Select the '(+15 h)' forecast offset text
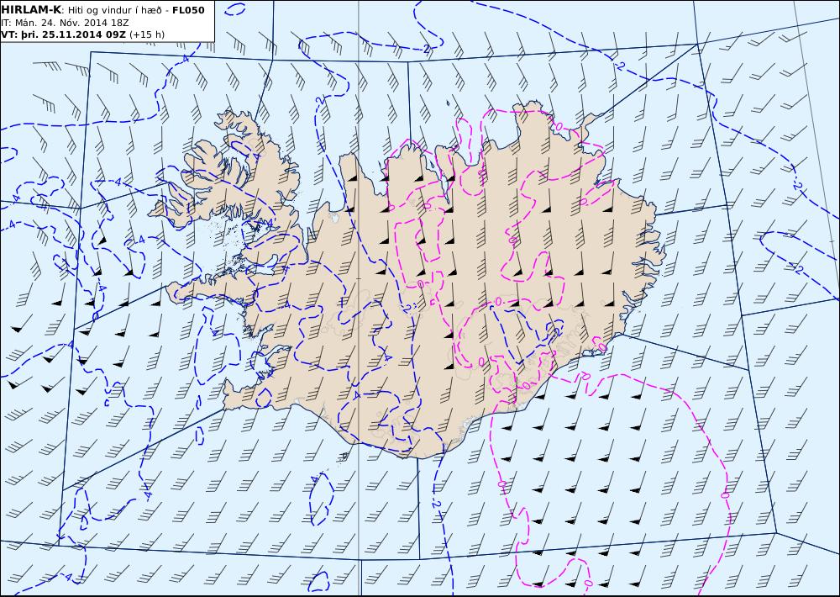 [147, 34]
